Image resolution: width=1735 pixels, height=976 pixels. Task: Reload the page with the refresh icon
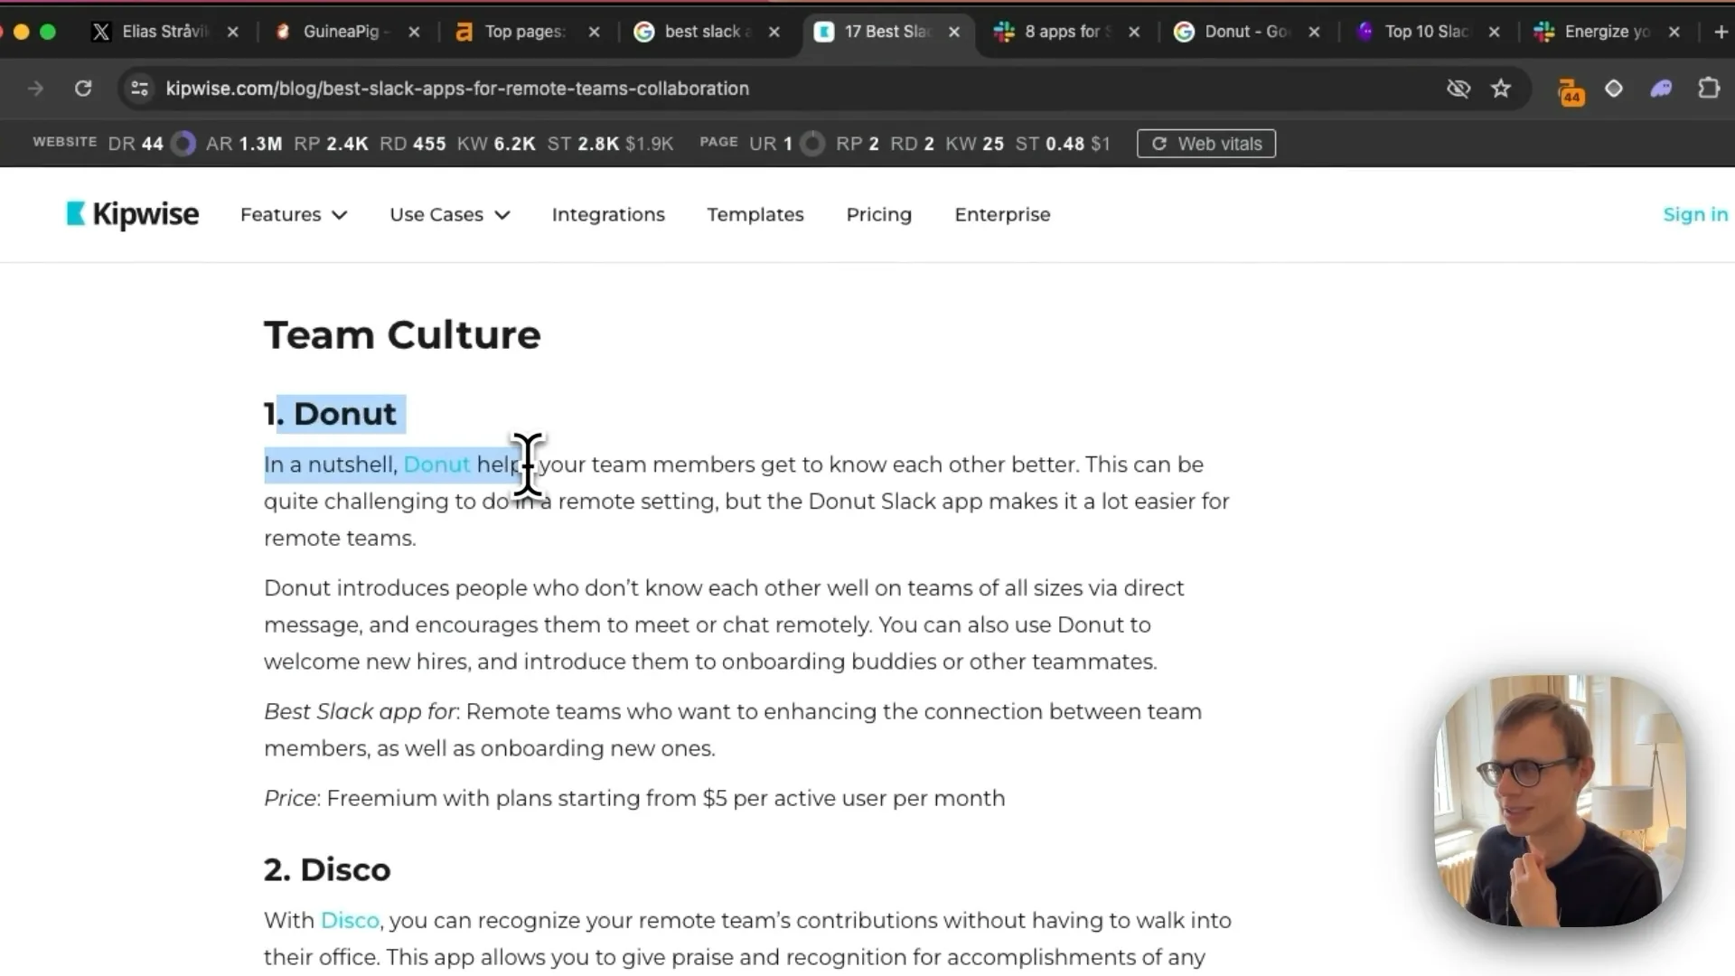(83, 89)
